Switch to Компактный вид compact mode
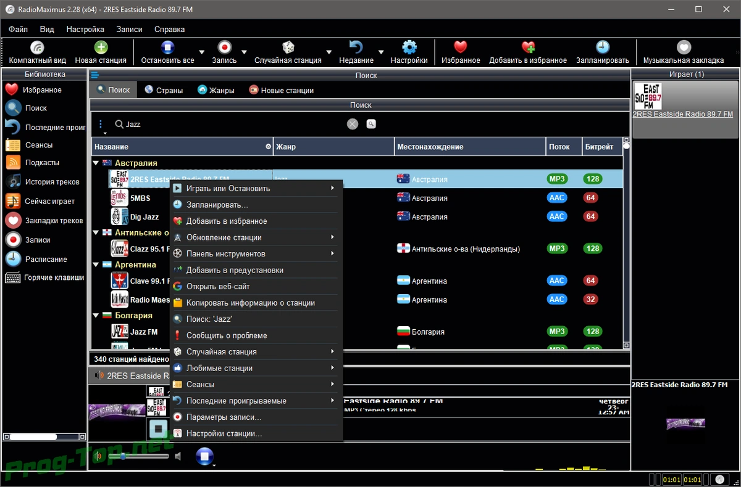Viewport: 741px width, 487px height. 37,52
